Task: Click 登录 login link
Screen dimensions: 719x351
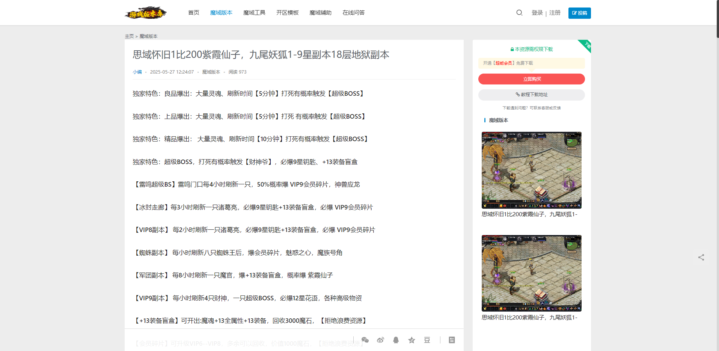Action: [x=537, y=13]
